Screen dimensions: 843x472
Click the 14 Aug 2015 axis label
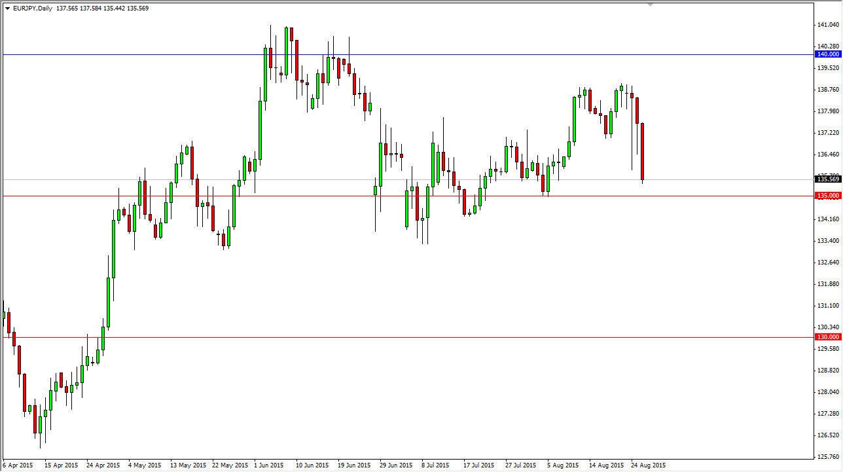[607, 465]
